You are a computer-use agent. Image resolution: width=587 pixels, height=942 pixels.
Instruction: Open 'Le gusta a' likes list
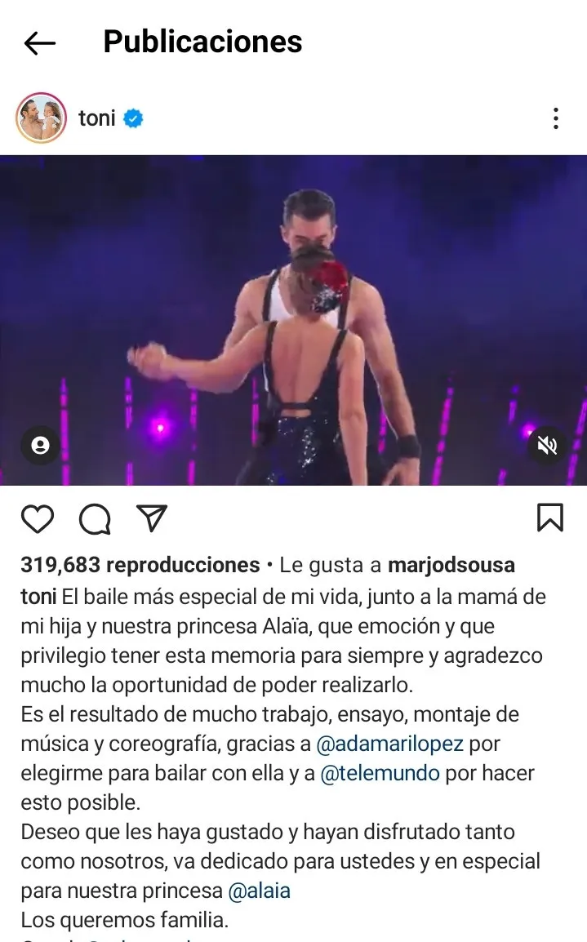[x=331, y=566]
